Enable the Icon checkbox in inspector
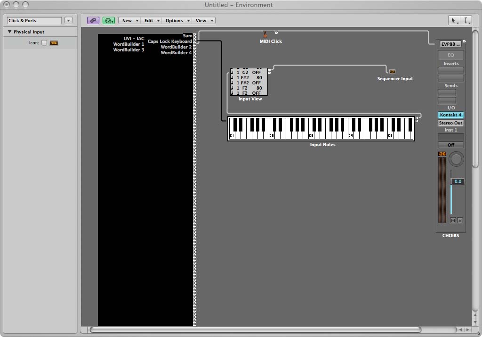The height and width of the screenshot is (337, 482). [x=44, y=43]
